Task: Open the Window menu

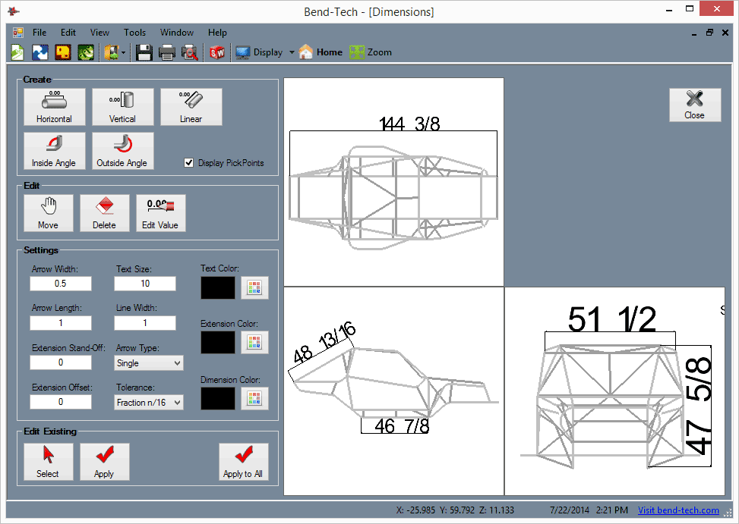Action: (176, 33)
